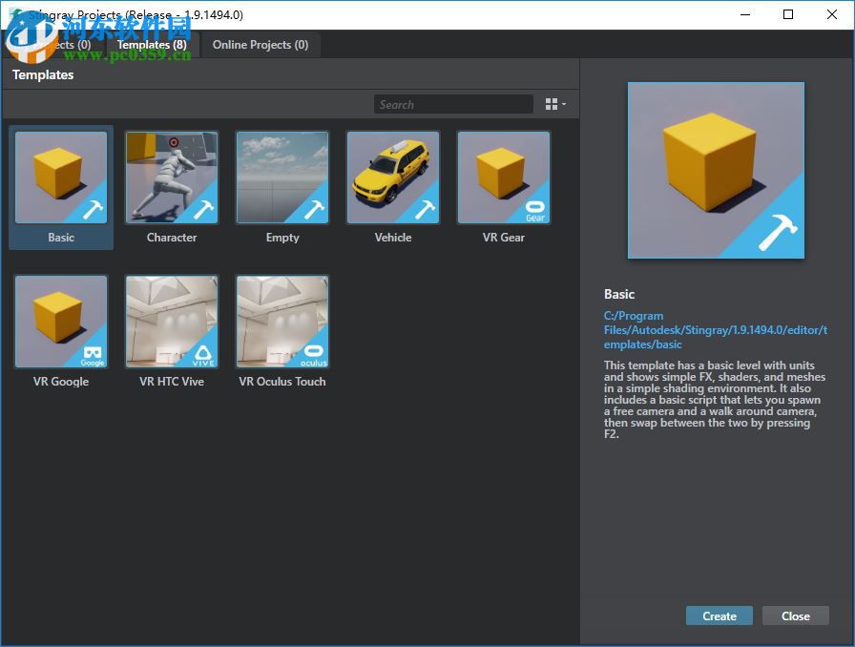Choose the Empty template

pyautogui.click(x=282, y=177)
